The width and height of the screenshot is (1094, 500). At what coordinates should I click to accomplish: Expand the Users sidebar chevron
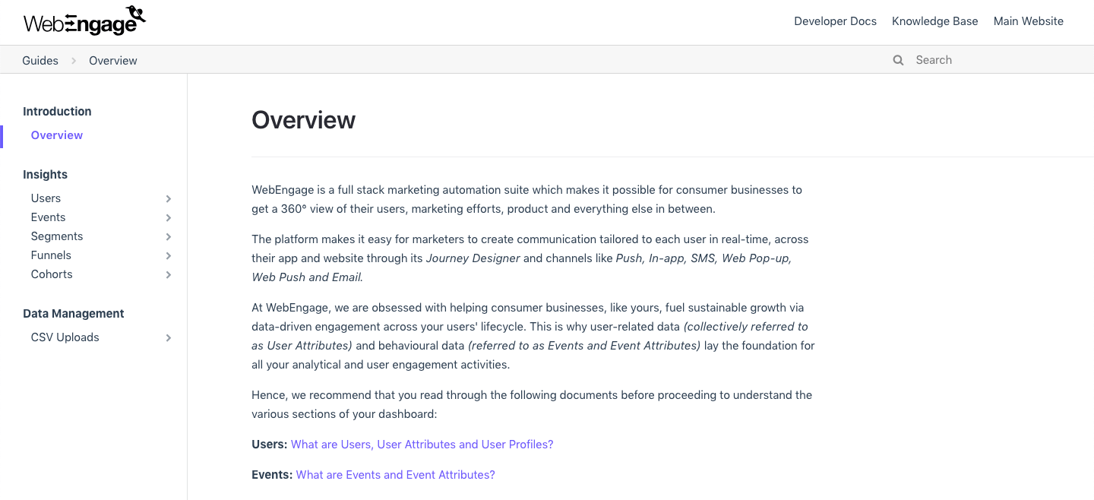169,198
